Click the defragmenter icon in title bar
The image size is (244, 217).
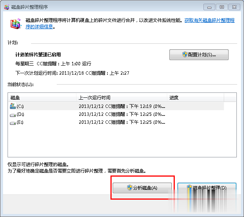coord(7,7)
